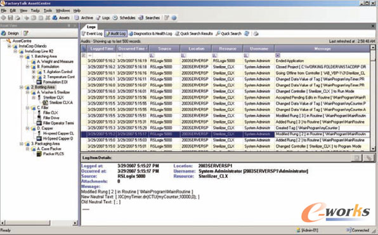378x235 pixels.
Task: Collapse the 3. Packaging Area node
Action: click(x=22, y=144)
